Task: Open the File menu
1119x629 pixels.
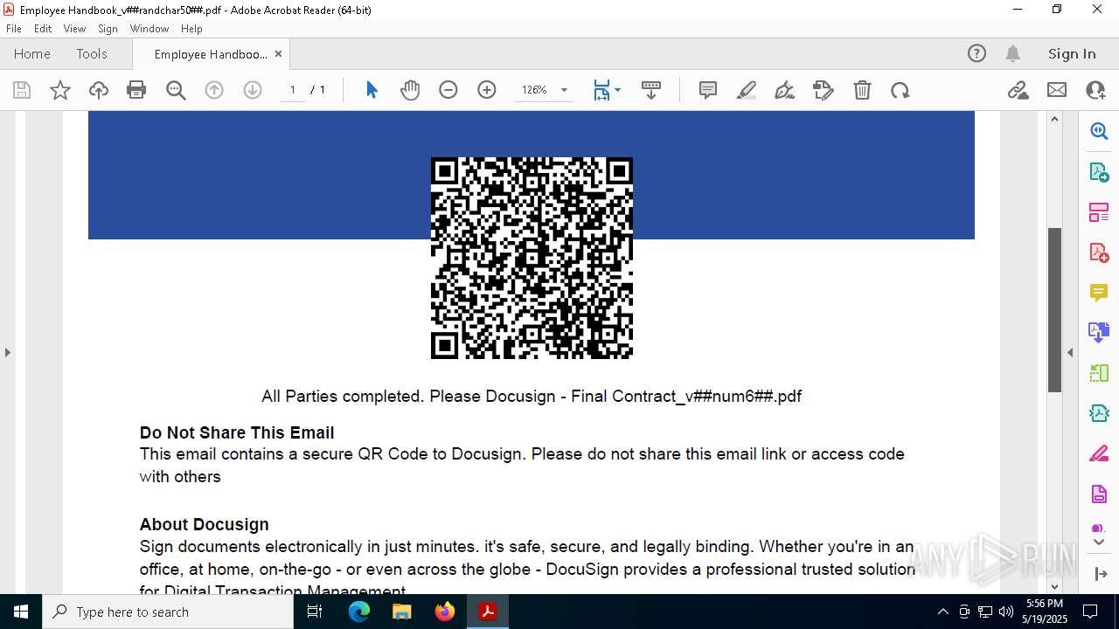Action: click(x=14, y=29)
